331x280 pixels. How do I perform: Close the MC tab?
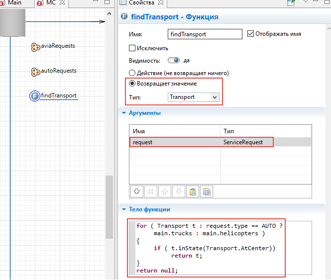62,3
